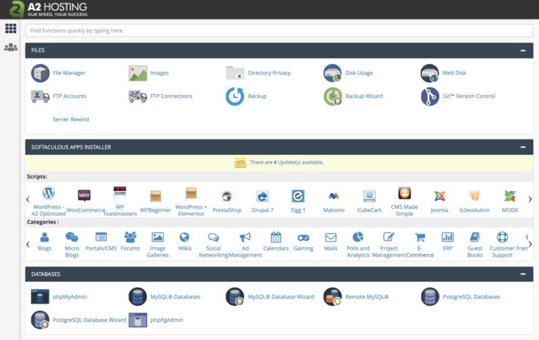Open the 4 updates available notice
Viewport: 539px width, 340px height.
(x=286, y=162)
